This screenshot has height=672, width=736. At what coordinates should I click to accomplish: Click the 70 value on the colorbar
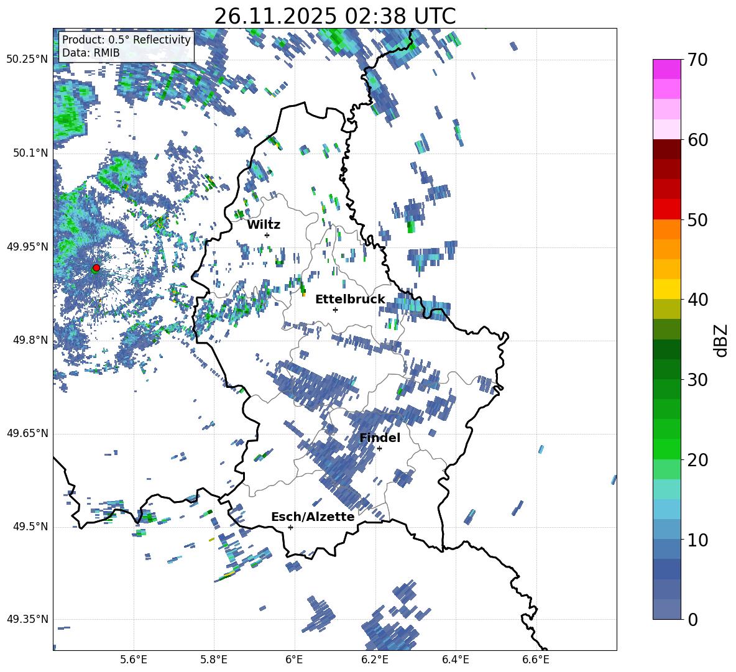coord(697,60)
